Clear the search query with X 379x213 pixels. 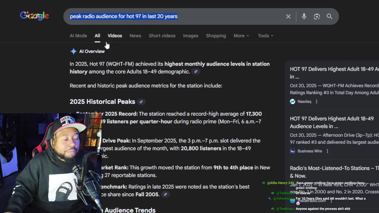point(288,17)
